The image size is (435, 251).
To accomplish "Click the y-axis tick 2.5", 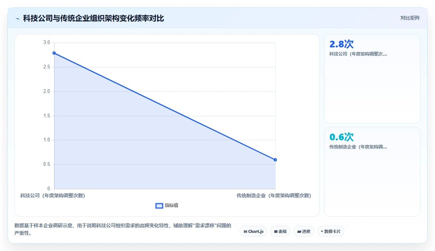I will [47, 67].
